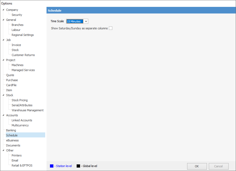Open the Branches settings page
236x171 pixels.
point(17,25)
